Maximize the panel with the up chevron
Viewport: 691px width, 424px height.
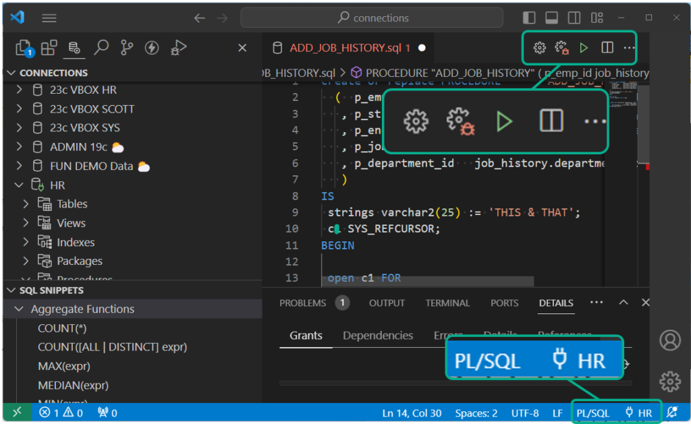[623, 303]
